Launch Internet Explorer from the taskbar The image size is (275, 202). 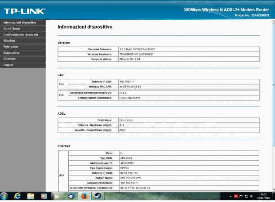coord(18,196)
